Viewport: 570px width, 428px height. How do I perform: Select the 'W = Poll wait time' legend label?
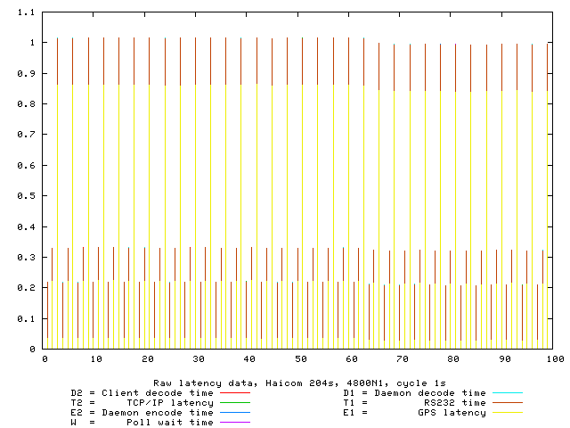tap(142, 423)
